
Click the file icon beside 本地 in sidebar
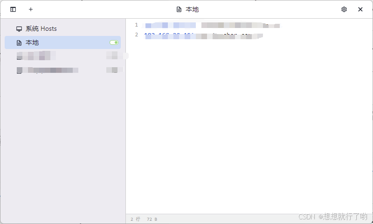pos(19,43)
